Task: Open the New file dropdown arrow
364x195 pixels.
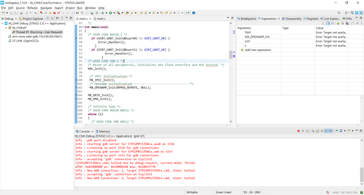Action: (x=7, y=13)
